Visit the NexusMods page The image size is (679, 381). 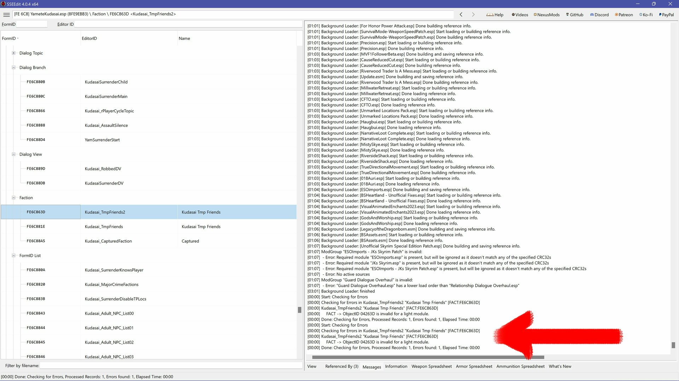point(547,15)
